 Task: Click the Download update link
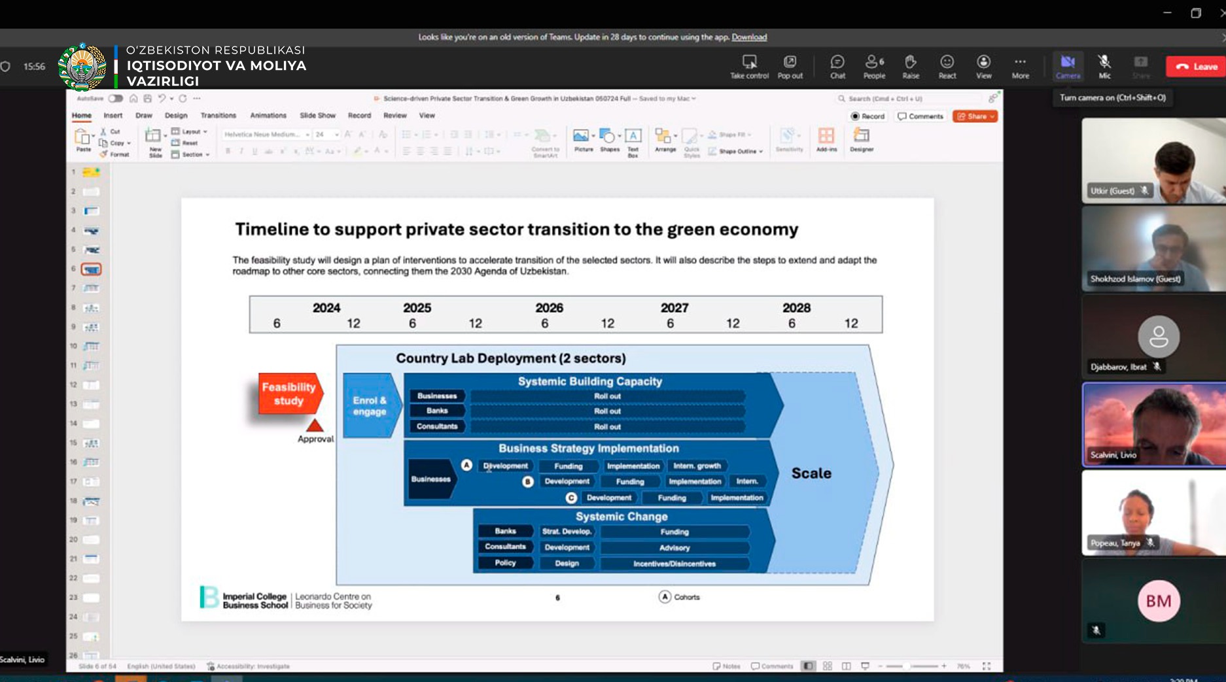click(x=749, y=37)
